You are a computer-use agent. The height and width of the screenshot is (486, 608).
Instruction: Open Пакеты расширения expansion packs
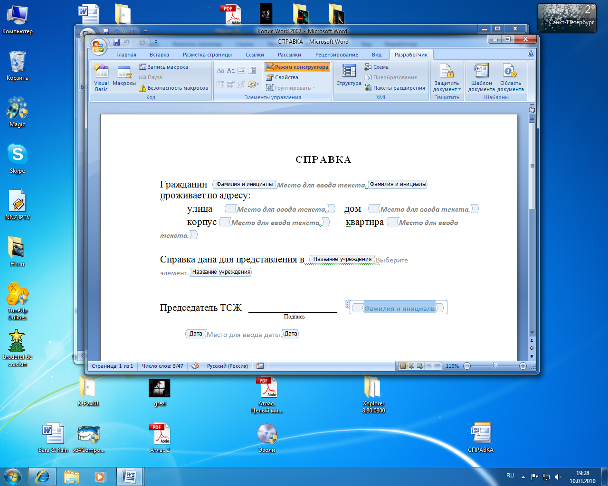(395, 88)
